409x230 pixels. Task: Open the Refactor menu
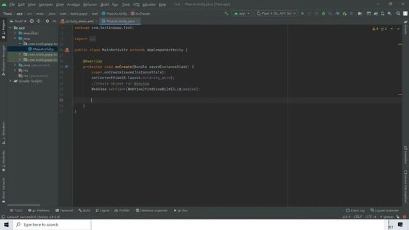tap(90, 4)
